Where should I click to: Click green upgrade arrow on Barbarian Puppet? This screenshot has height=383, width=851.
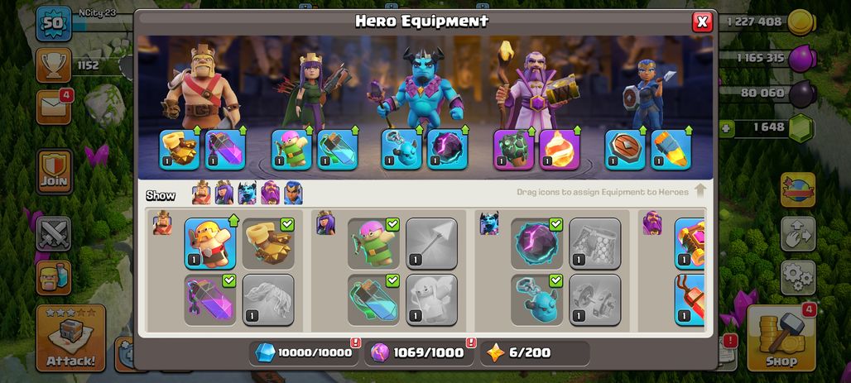[x=233, y=220]
